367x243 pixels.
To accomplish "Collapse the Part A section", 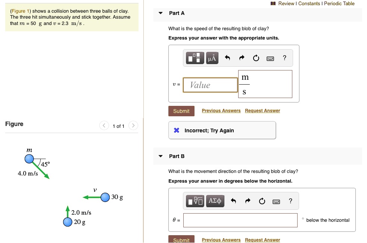I will click(x=161, y=13).
